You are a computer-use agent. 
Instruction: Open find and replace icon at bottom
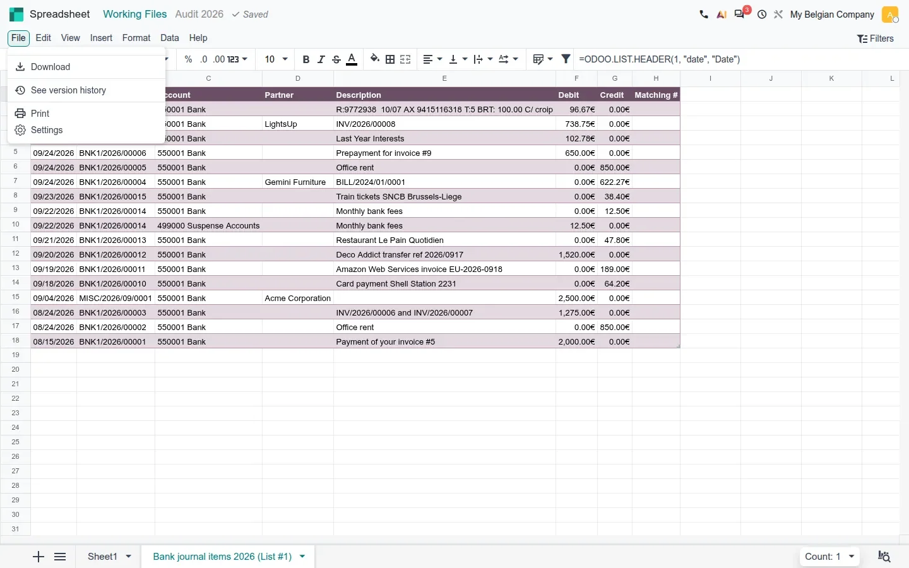[884, 557]
